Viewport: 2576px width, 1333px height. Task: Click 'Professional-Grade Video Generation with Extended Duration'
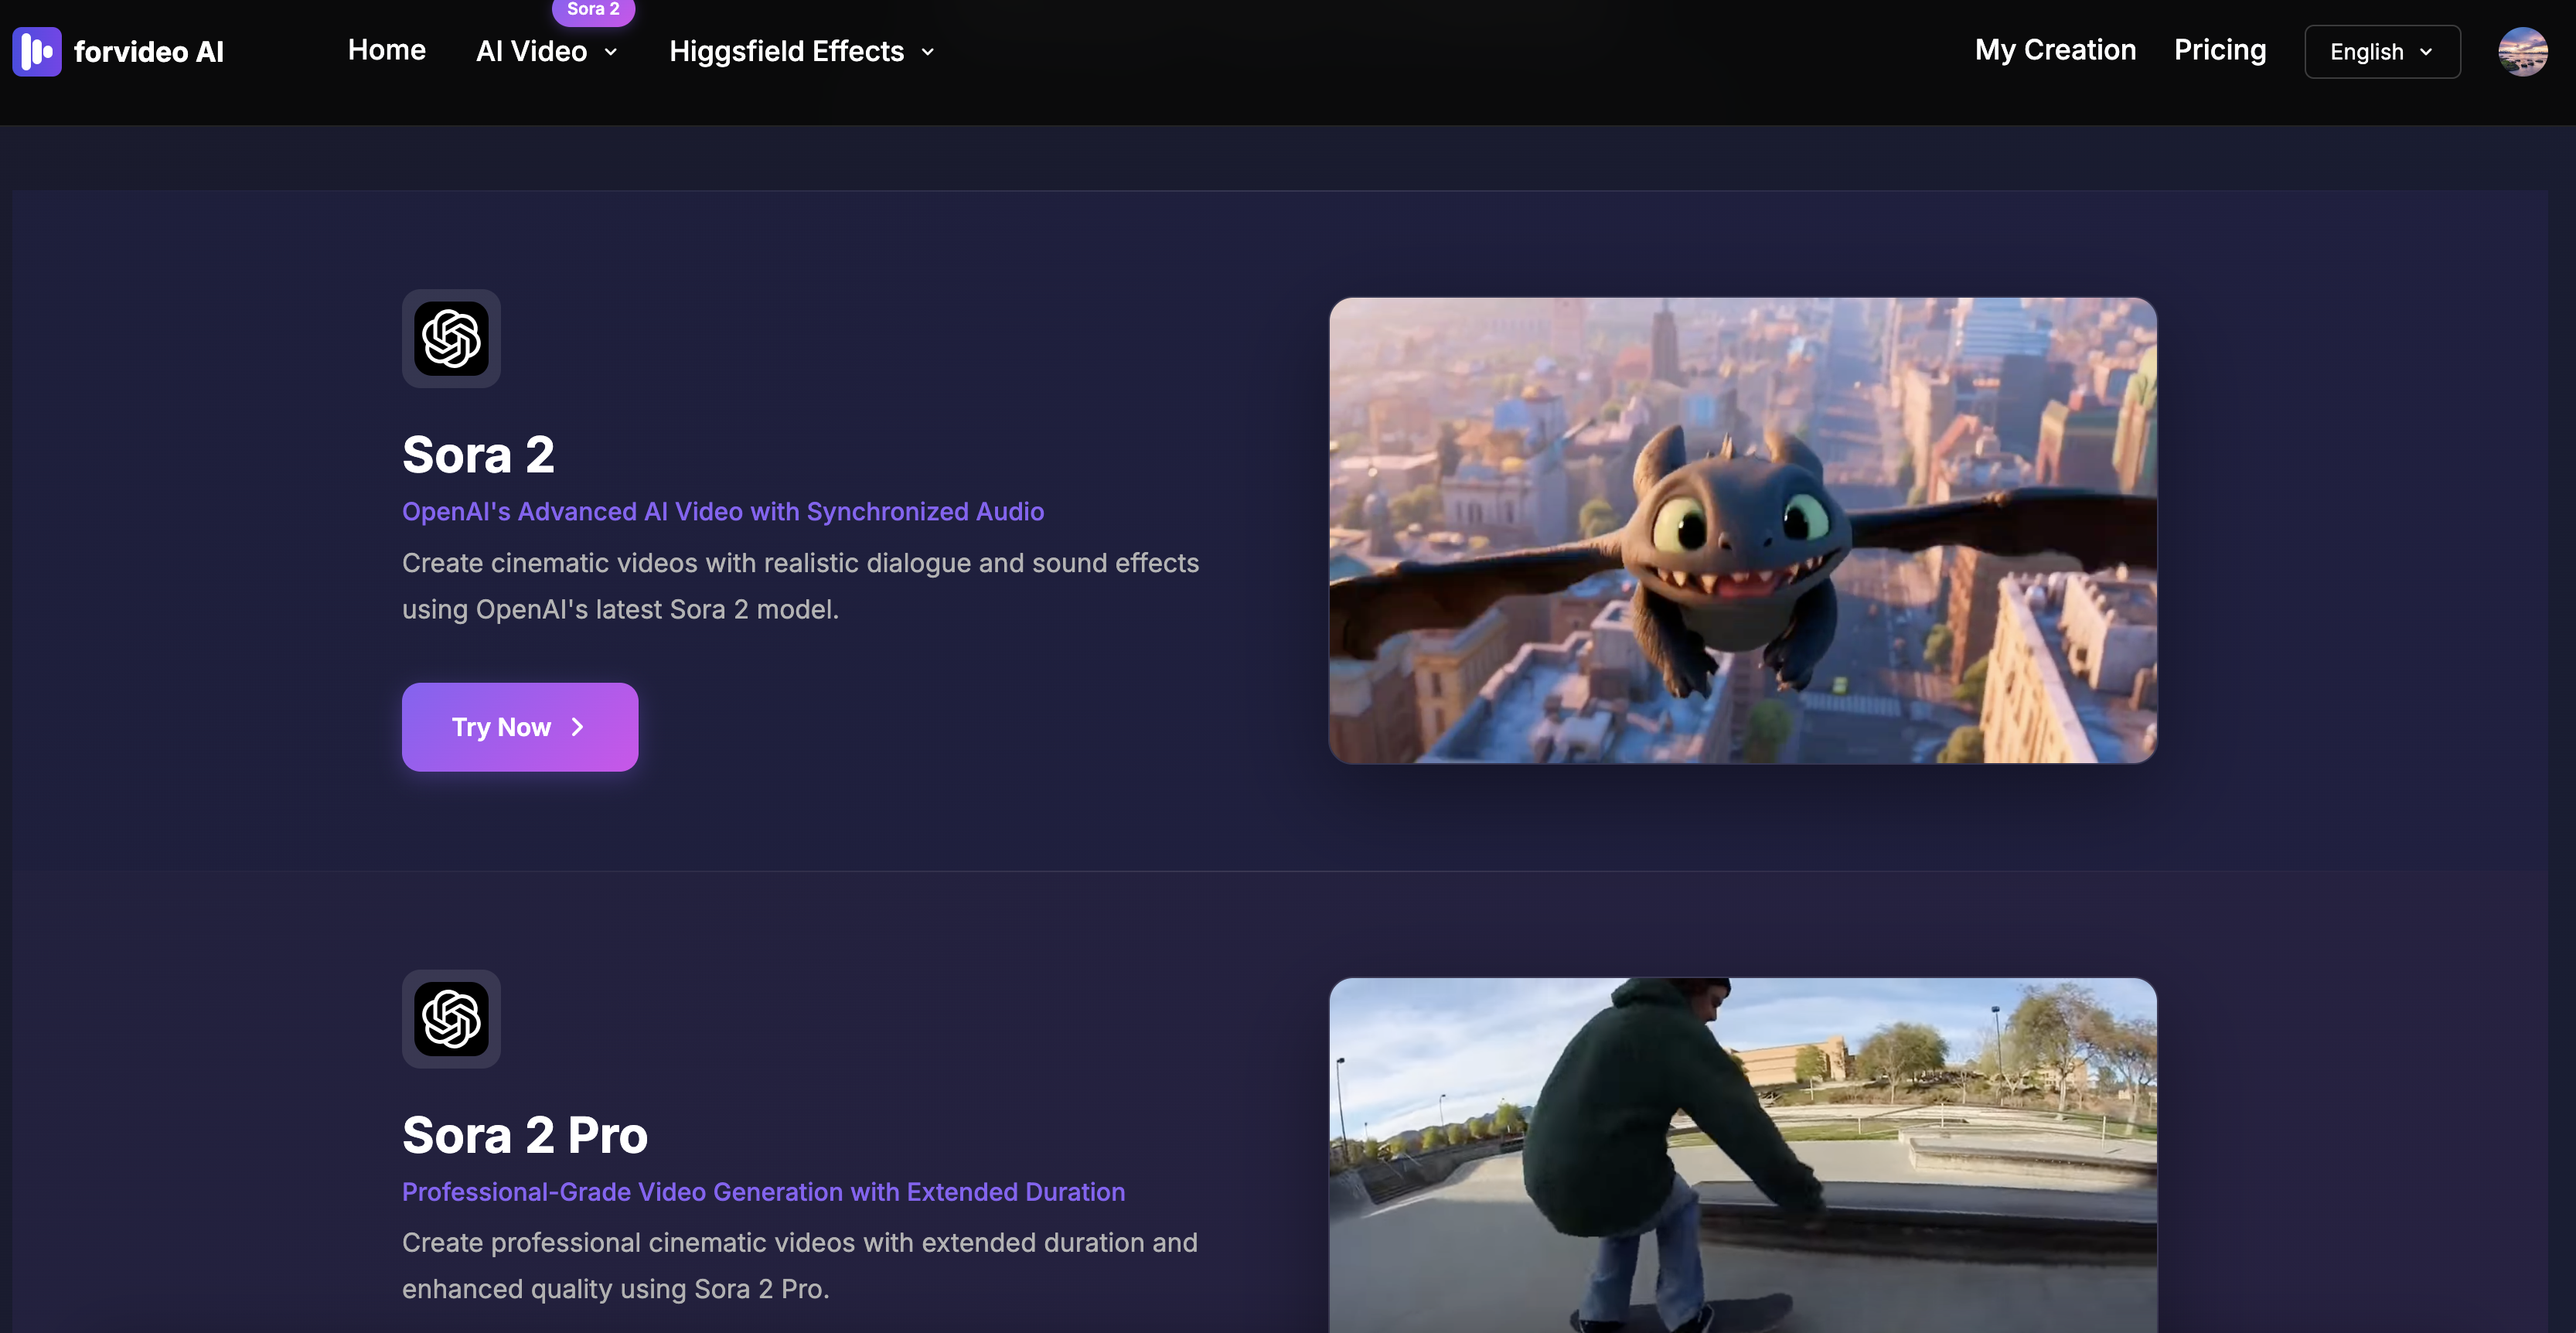point(763,1191)
